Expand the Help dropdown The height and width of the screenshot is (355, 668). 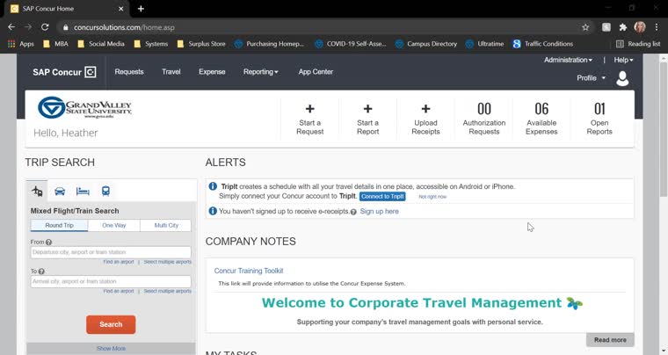click(623, 60)
